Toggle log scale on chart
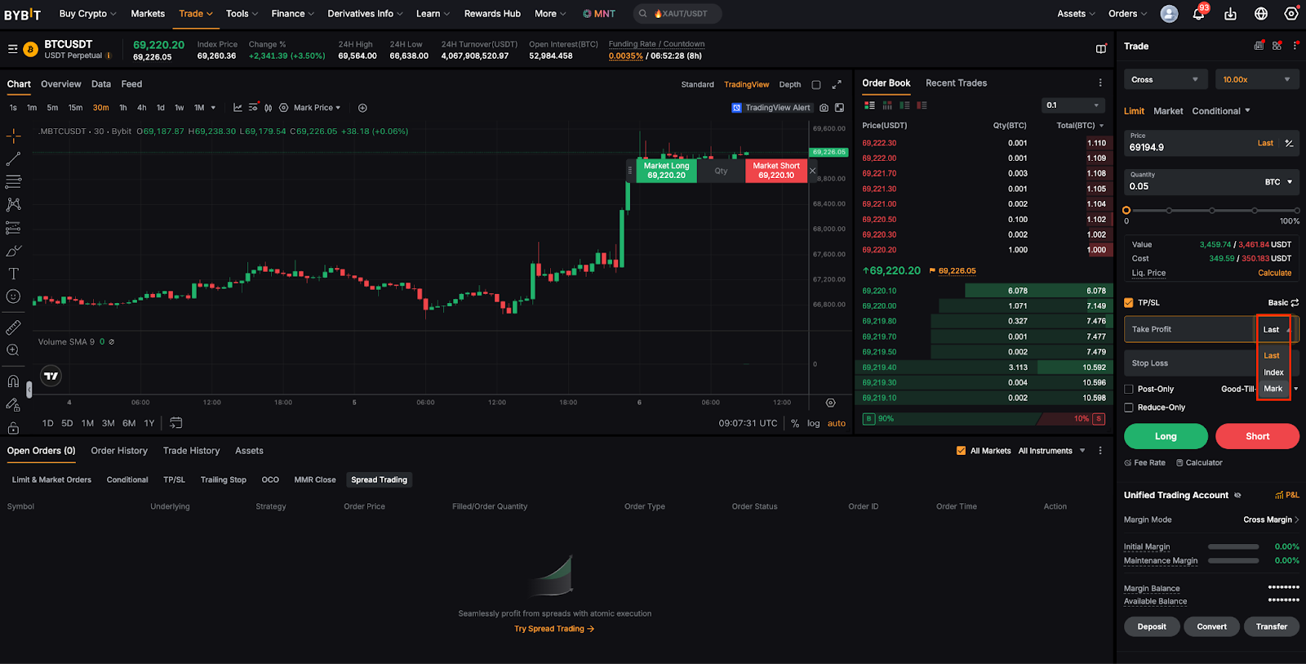The width and height of the screenshot is (1306, 664). click(814, 423)
